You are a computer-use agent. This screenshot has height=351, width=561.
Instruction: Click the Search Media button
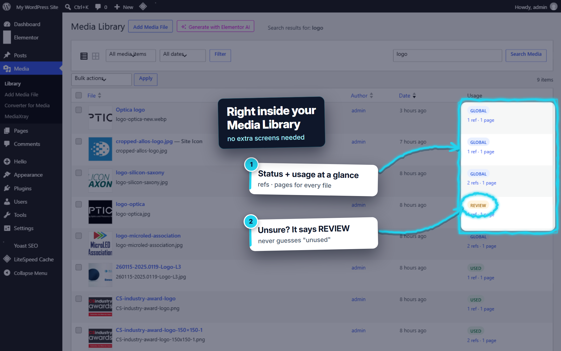pos(526,55)
